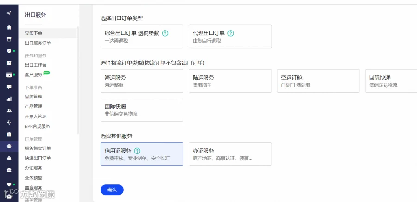Open the home icon in dark sidebar
417x202 pixels.
(x=9, y=27)
